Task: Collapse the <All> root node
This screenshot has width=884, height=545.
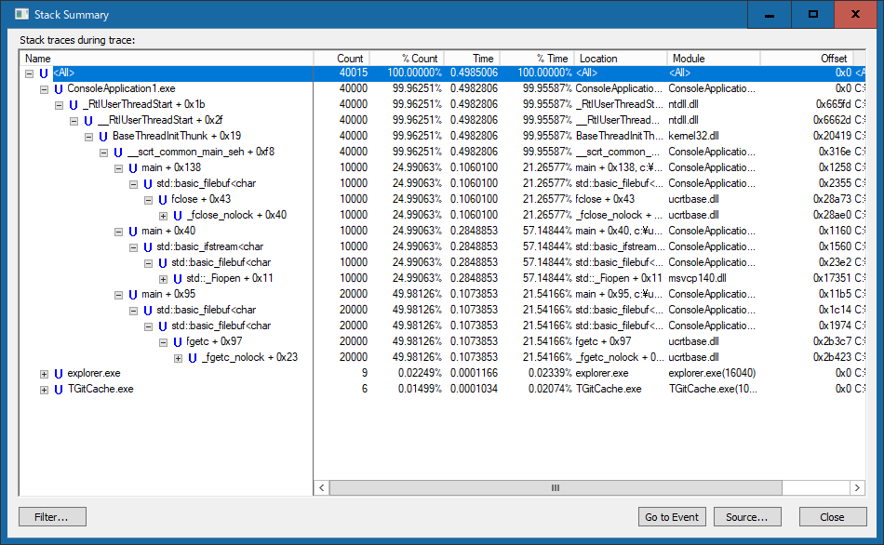Action: [29, 73]
